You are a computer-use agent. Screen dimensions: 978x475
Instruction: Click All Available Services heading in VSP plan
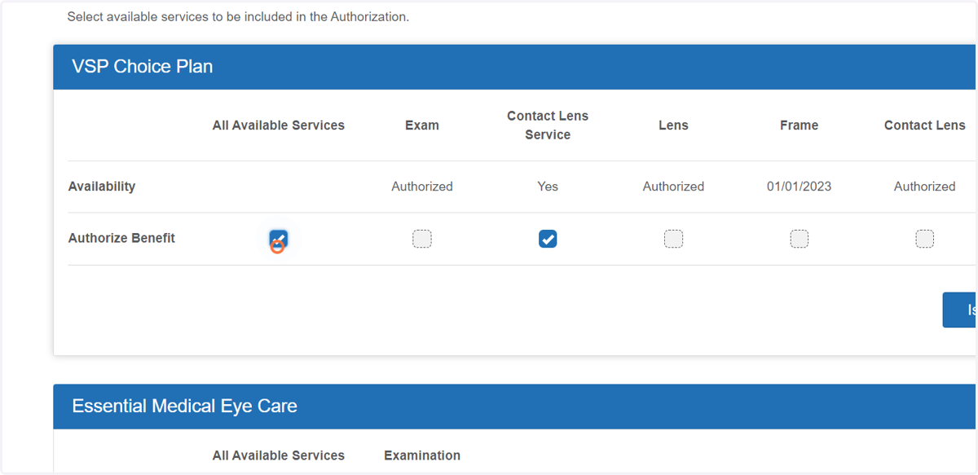(279, 125)
